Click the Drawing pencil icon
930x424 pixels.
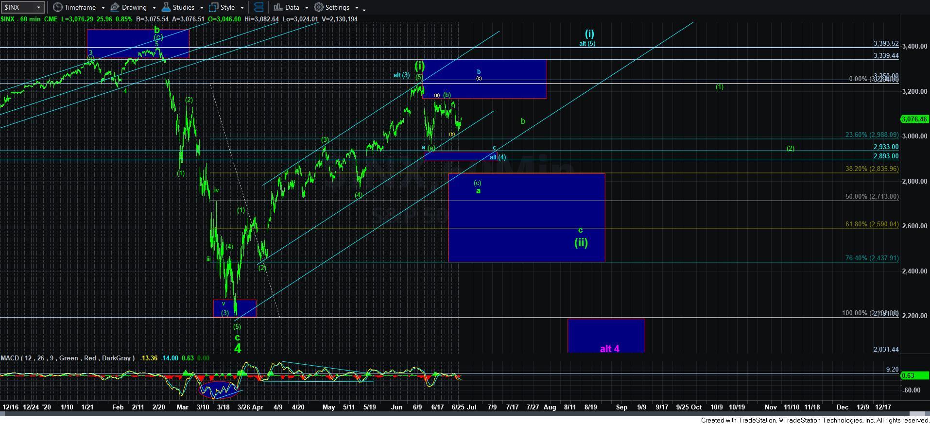pos(115,7)
